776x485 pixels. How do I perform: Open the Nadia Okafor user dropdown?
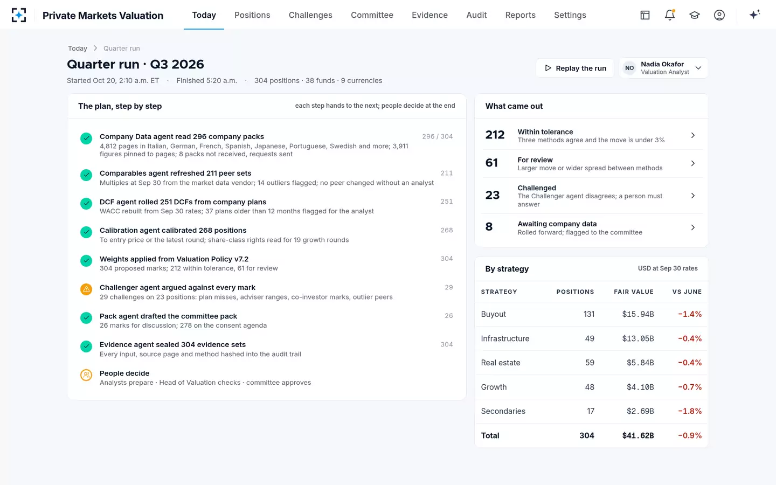click(x=664, y=68)
